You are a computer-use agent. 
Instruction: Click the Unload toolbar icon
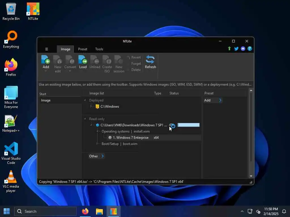click(95, 59)
